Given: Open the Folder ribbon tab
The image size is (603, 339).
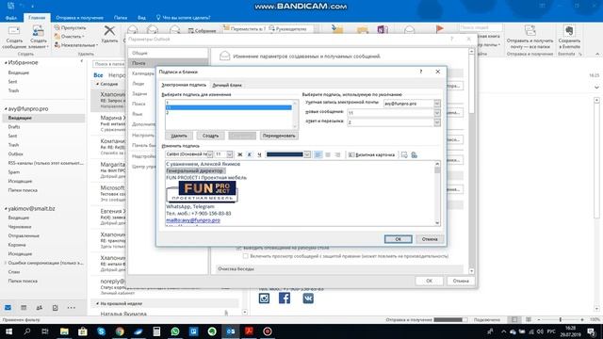Looking at the screenshot, I should pos(121,18).
